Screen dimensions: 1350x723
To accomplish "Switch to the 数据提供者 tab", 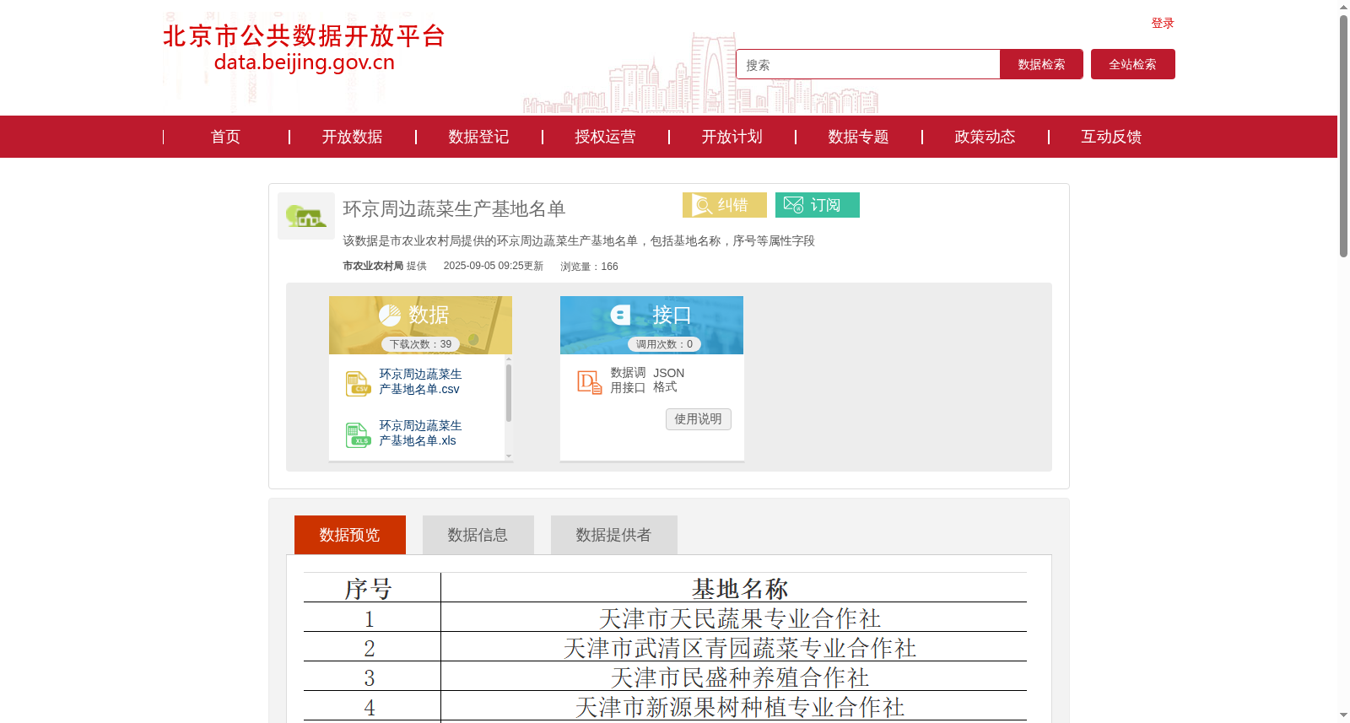I will (x=614, y=535).
